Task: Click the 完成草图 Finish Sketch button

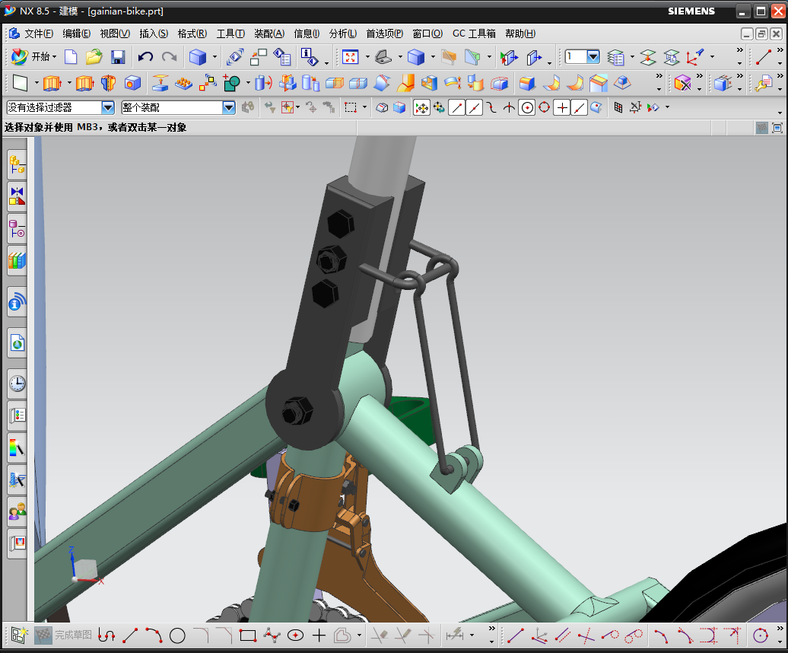Action: tap(63, 635)
